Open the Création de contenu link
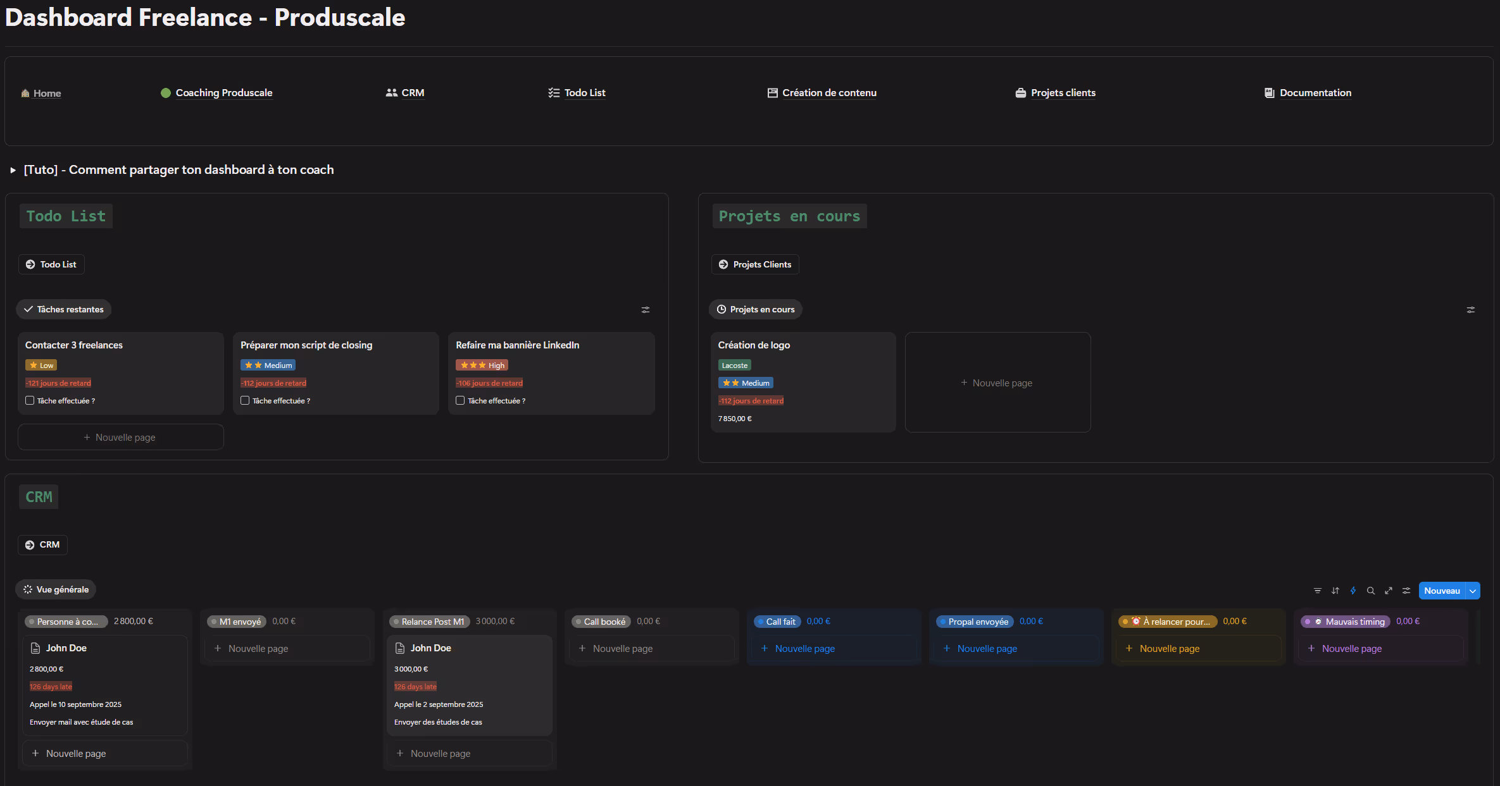Image resolution: width=1500 pixels, height=786 pixels. [828, 93]
